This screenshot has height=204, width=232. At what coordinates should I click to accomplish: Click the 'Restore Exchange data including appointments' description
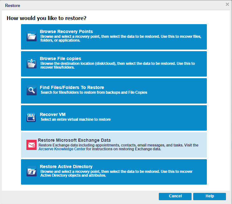118,147
